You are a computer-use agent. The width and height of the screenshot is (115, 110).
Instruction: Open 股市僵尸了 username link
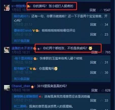[x=22, y=69]
